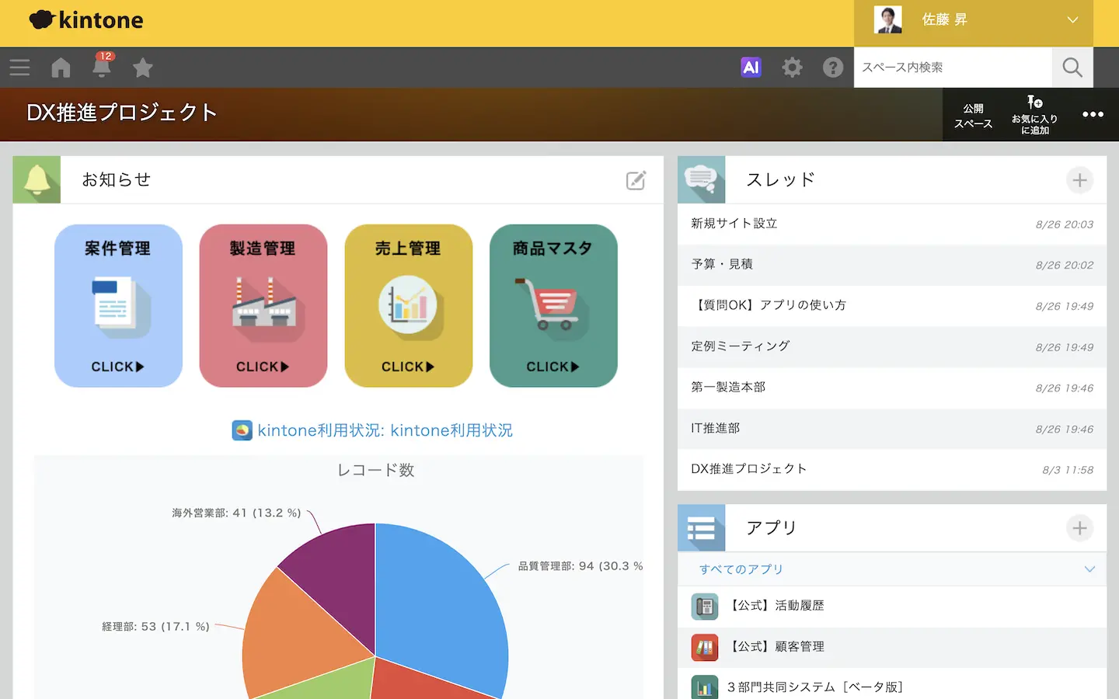Go to kintone home icon
1119x699 pixels.
[61, 68]
